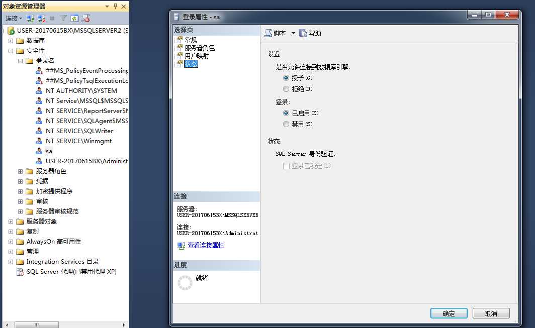535x328 pixels.
Task: Select NT Service\MSSQL$MSSQLS login icon
Action: click(39, 101)
